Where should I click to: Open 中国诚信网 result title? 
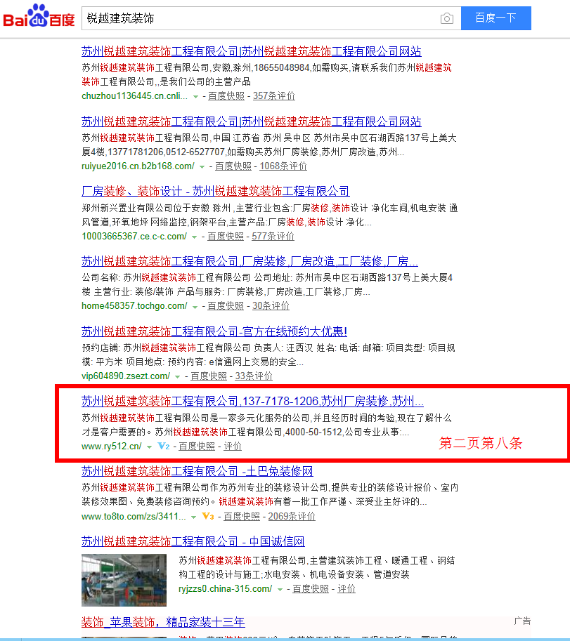[x=193, y=542]
